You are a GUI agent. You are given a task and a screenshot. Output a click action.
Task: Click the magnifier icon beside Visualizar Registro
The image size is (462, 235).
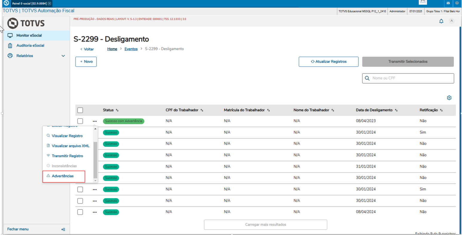[x=48, y=136]
